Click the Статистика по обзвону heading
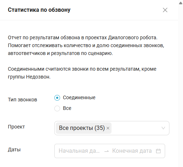The height and width of the screenshot is (167, 183). click(39, 10)
